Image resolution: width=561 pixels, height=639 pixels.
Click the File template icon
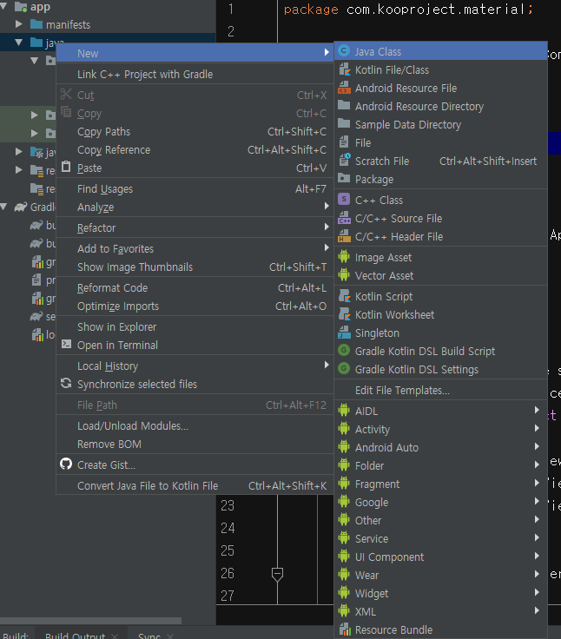(x=344, y=142)
